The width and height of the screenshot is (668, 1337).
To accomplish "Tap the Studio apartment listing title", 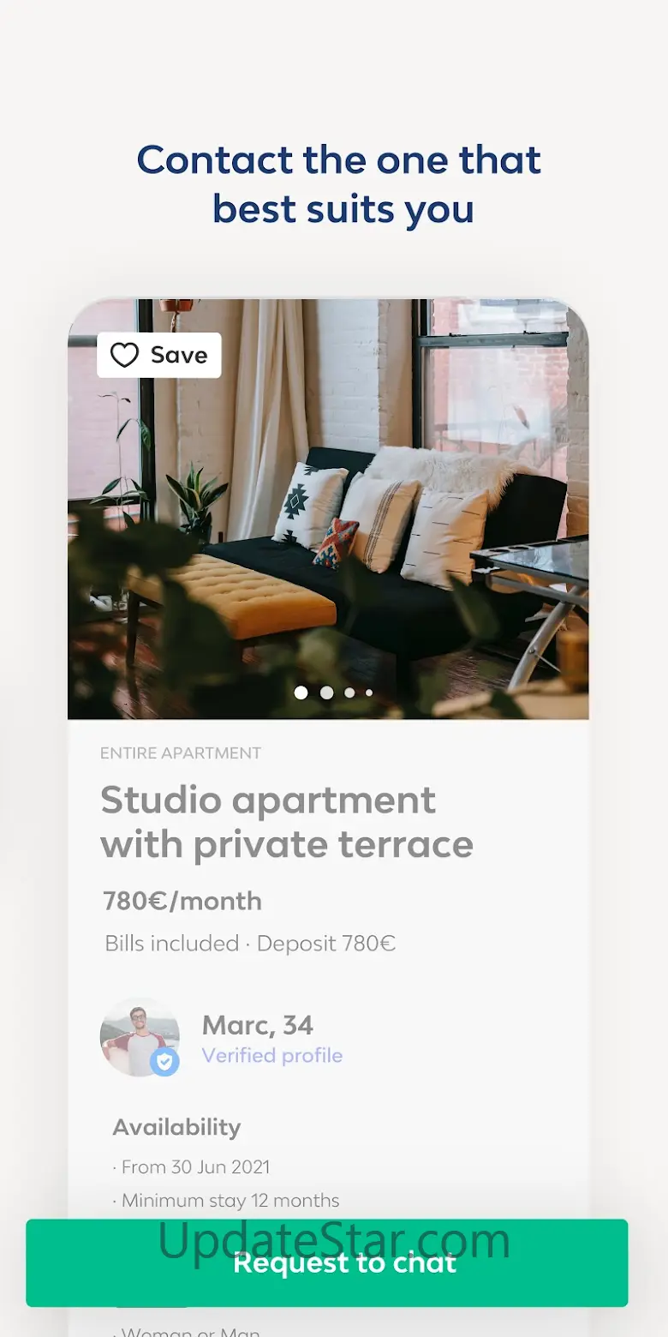I will coord(287,822).
